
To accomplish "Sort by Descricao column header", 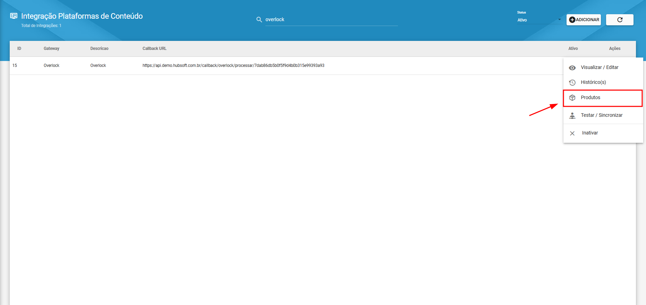I will (99, 49).
